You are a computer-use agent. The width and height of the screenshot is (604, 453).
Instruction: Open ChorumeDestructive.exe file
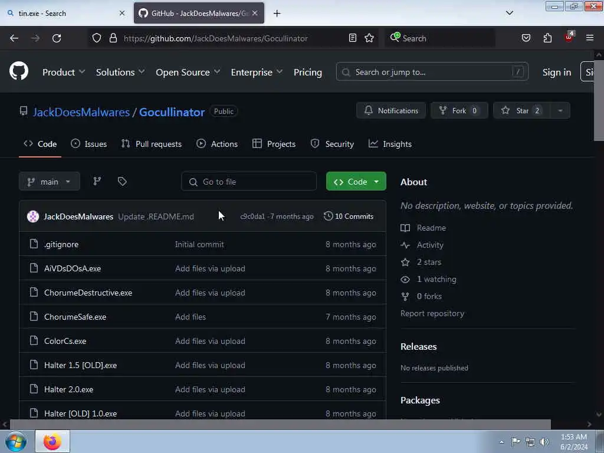point(88,293)
